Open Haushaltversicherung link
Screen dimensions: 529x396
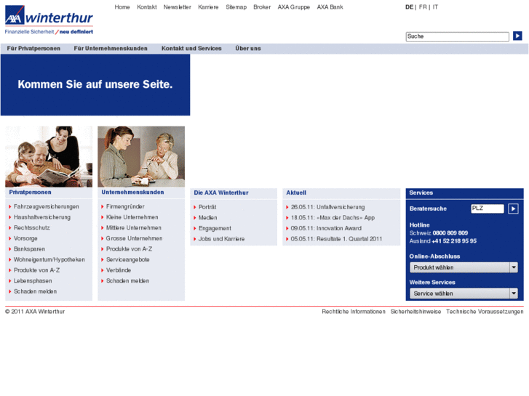42,217
